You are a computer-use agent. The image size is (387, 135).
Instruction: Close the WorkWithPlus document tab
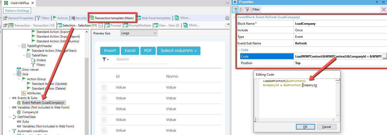32,3
